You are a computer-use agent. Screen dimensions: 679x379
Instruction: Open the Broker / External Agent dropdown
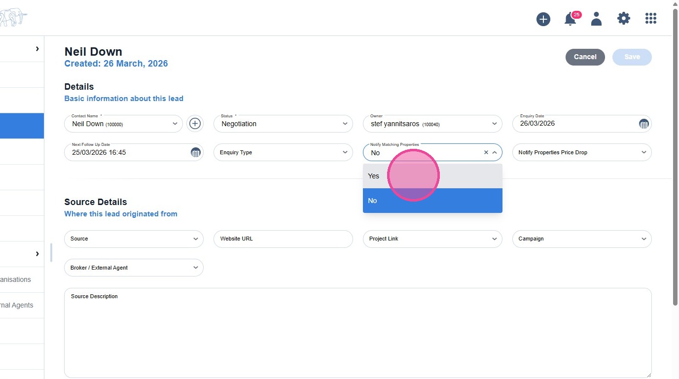134,268
